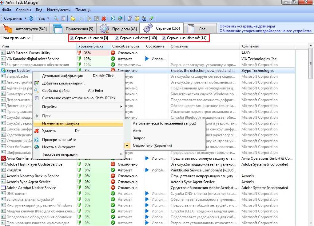Click the Skype Updater service icon
The image size is (314, 226).
coord(3,70)
